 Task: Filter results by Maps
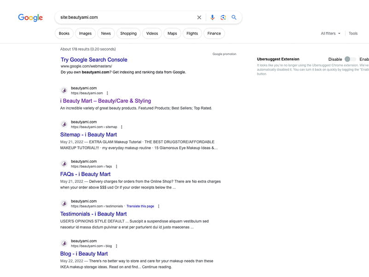point(172,34)
